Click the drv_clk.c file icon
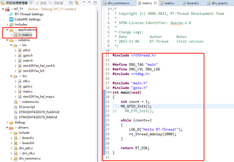The image size is (234, 162). click(16, 154)
